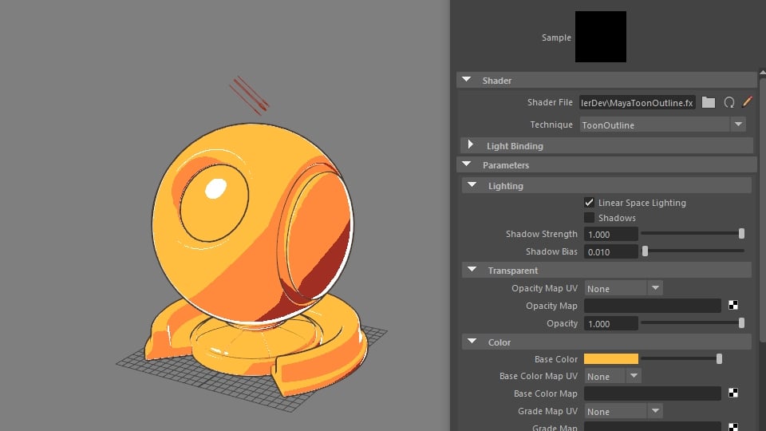The width and height of the screenshot is (766, 431).
Task: Open Base Color Map UV dropdown
Action: (x=633, y=376)
